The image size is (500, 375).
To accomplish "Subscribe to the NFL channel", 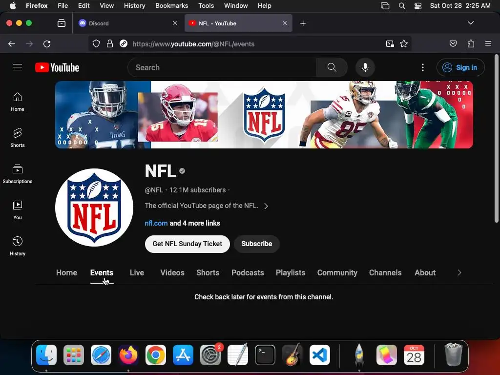I will (257, 244).
